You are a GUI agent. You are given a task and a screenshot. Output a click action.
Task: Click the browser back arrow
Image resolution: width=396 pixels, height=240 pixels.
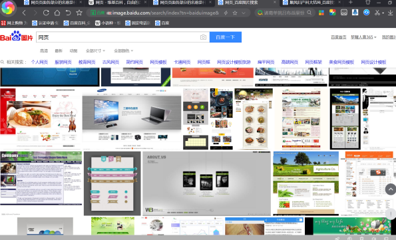click(x=24, y=13)
